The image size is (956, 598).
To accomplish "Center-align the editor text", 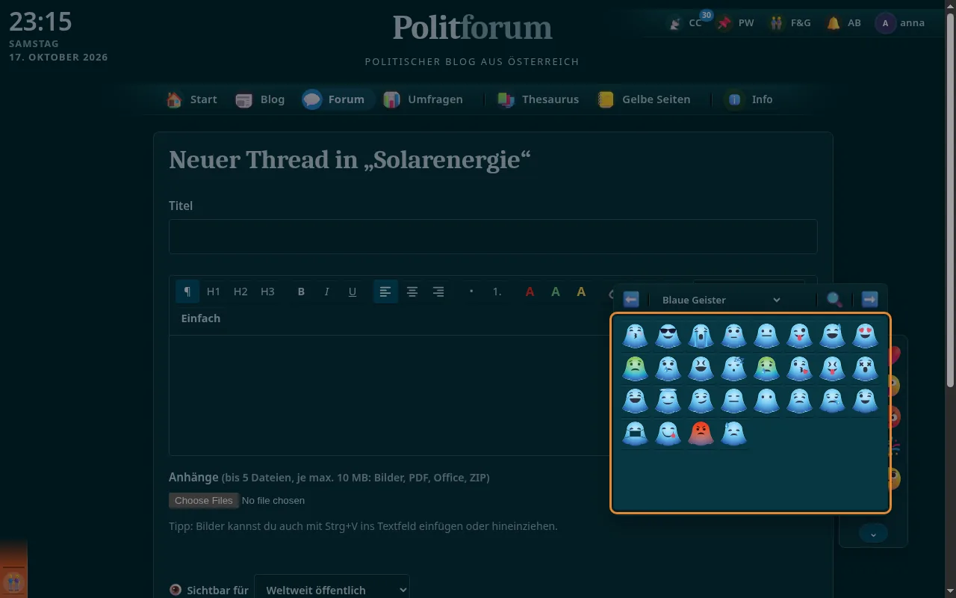I will click(x=412, y=292).
